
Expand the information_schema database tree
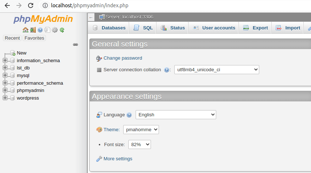[5, 60]
